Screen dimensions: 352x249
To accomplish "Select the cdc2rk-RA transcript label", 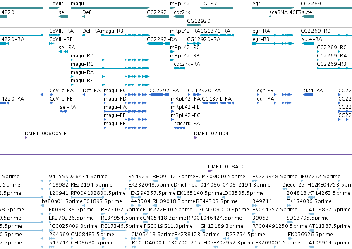I will point(187,64).
